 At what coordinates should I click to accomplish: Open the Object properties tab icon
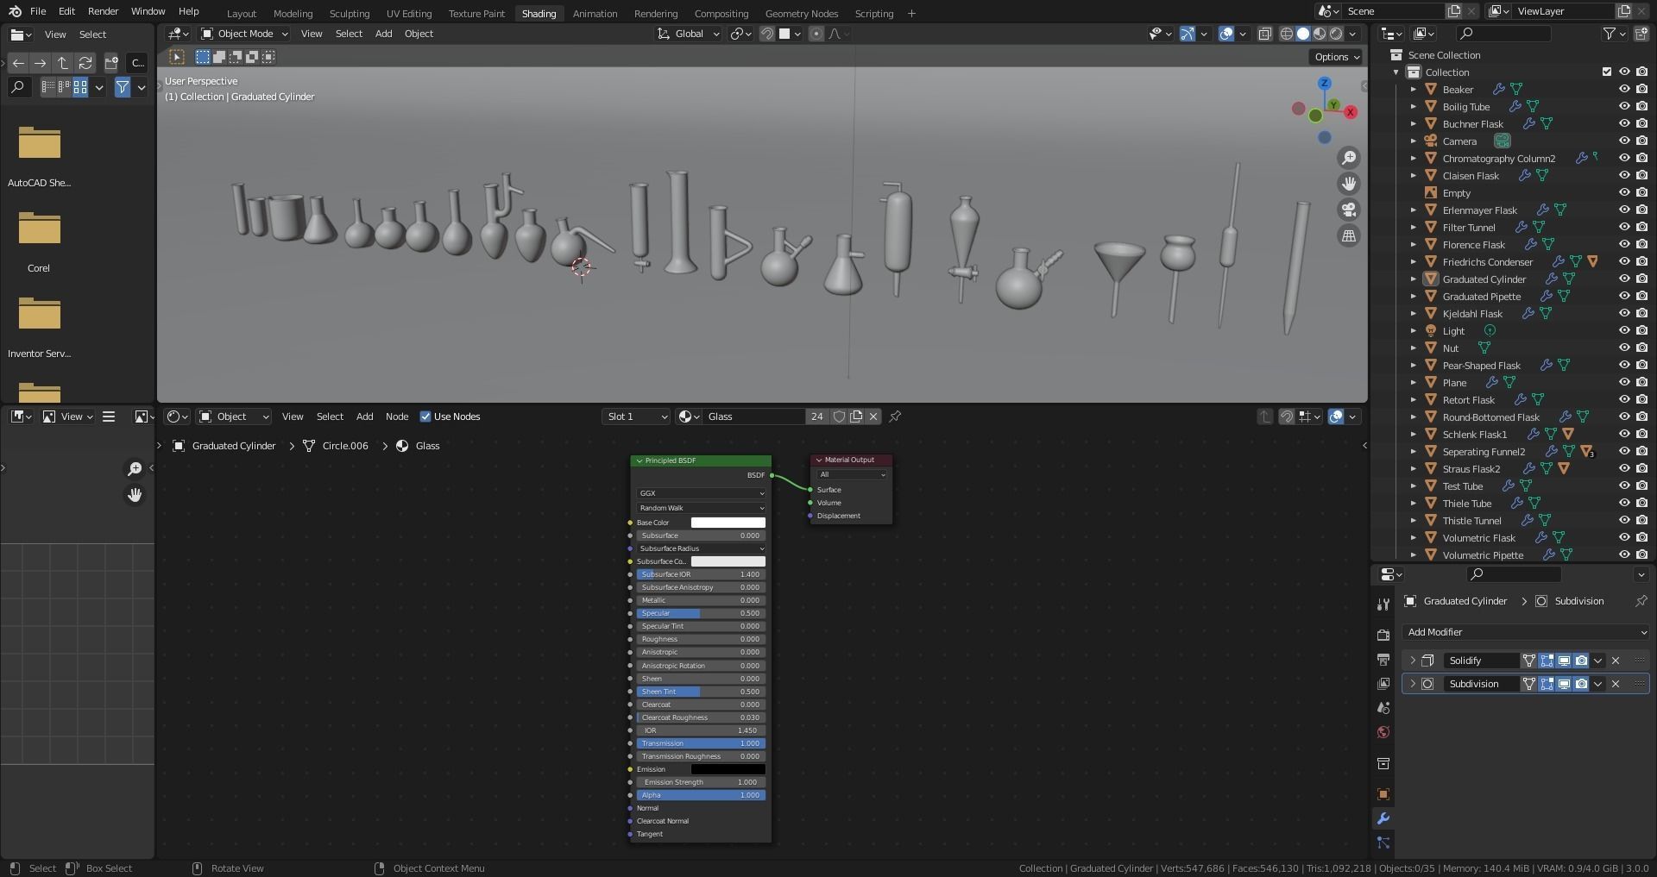click(1383, 794)
